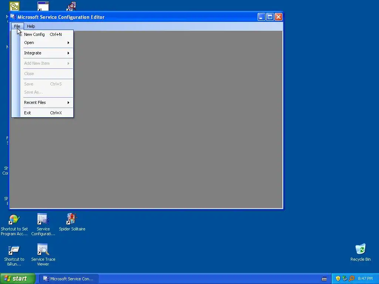Open Shortcut to Set Program Access icon
The image size is (379, 284).
(x=14, y=225)
